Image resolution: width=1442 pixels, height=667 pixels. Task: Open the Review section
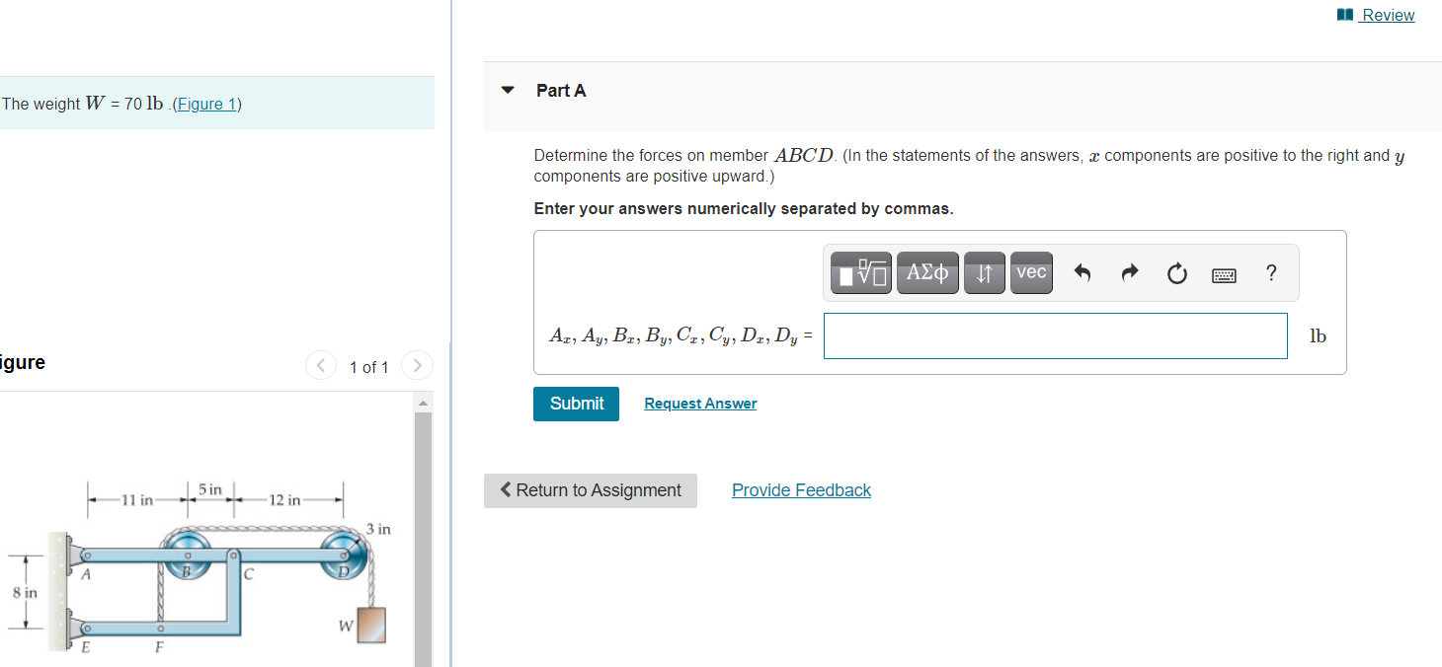pos(1387,15)
